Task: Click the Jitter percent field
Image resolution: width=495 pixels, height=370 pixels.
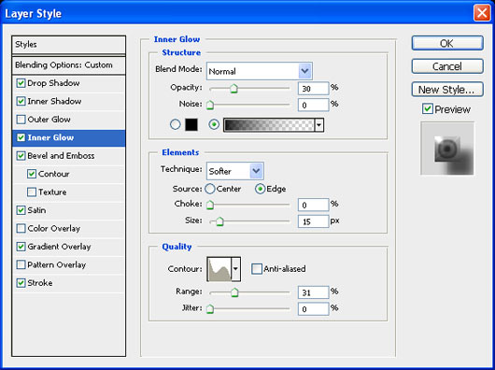Action: [x=313, y=309]
